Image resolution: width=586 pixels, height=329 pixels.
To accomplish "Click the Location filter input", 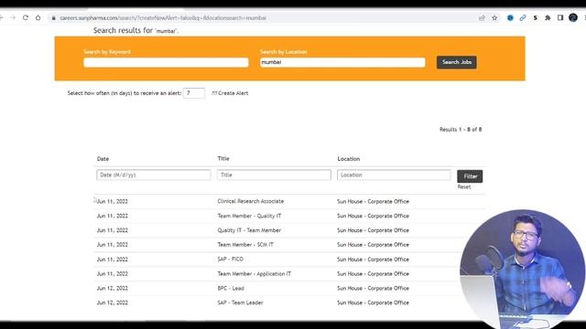I will pyautogui.click(x=394, y=175).
